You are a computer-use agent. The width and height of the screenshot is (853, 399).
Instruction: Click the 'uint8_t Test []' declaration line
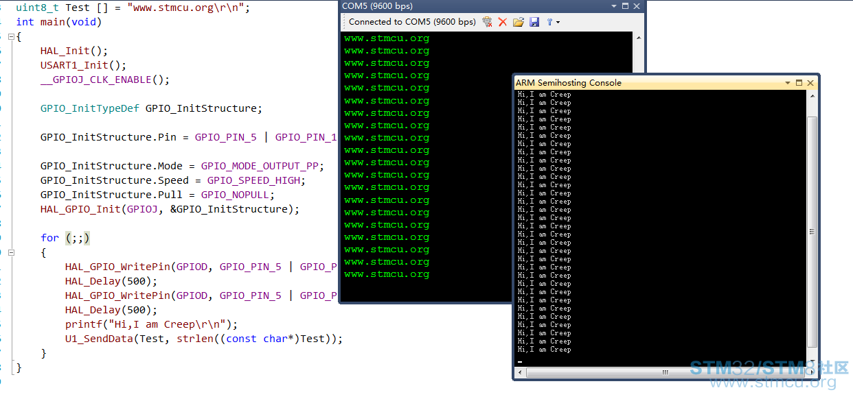(x=133, y=8)
